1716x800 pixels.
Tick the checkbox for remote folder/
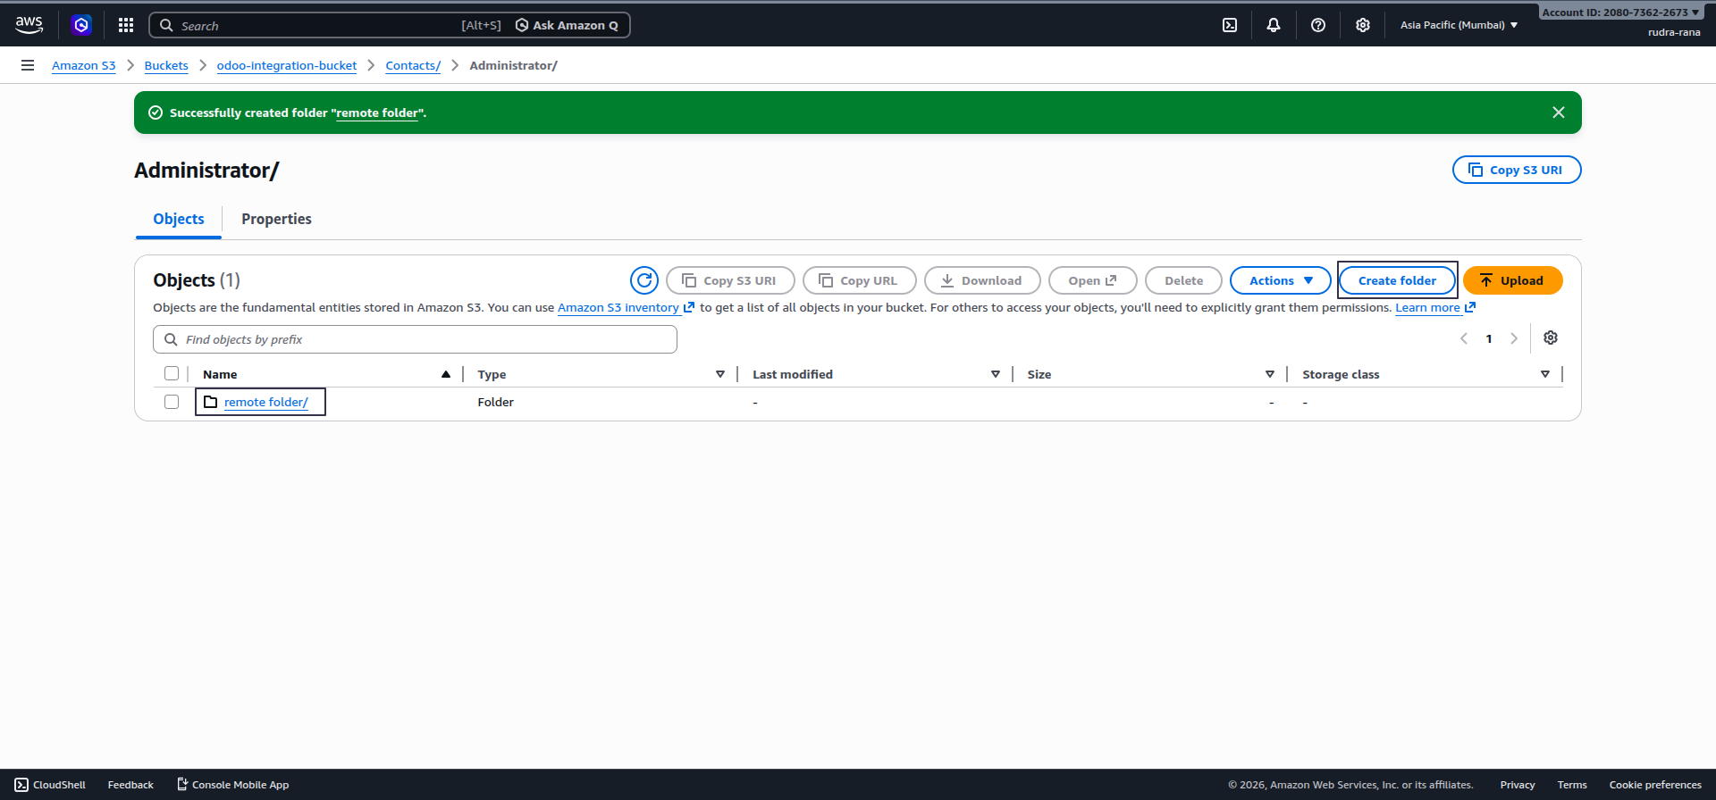(172, 402)
